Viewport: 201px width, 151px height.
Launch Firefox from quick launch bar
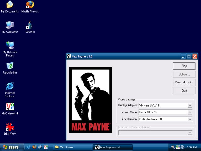pyautogui.click(x=34, y=147)
